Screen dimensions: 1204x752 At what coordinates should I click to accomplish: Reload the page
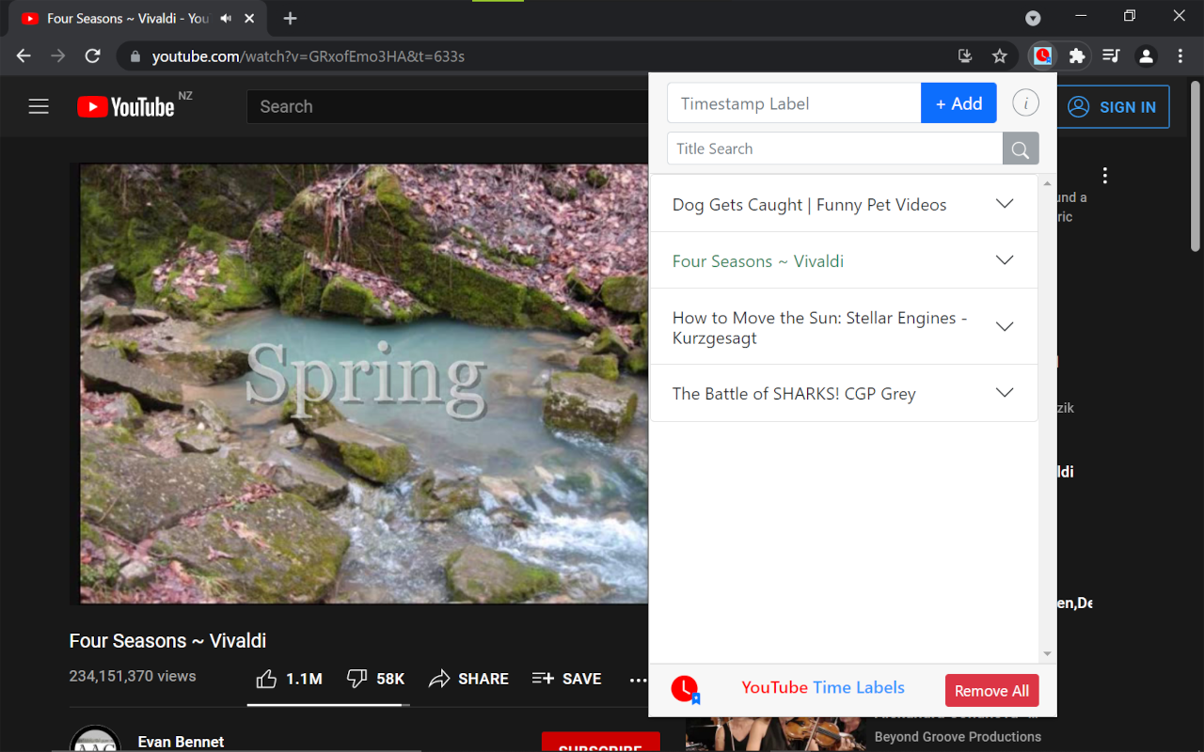[92, 56]
